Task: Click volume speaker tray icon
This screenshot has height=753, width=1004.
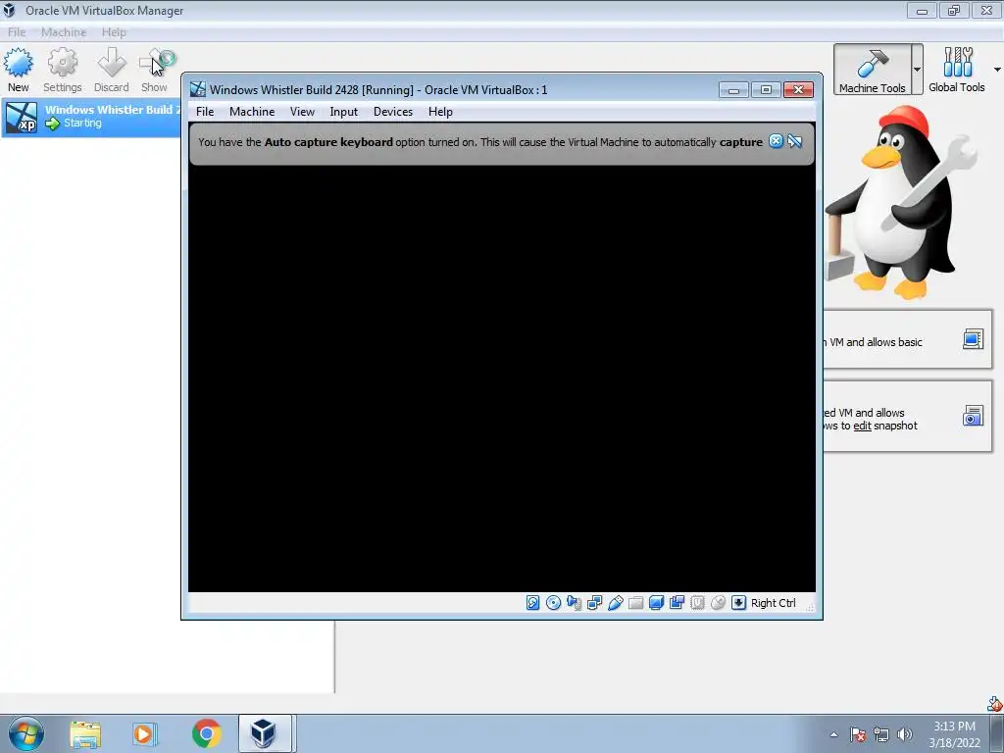Action: pyautogui.click(x=904, y=734)
